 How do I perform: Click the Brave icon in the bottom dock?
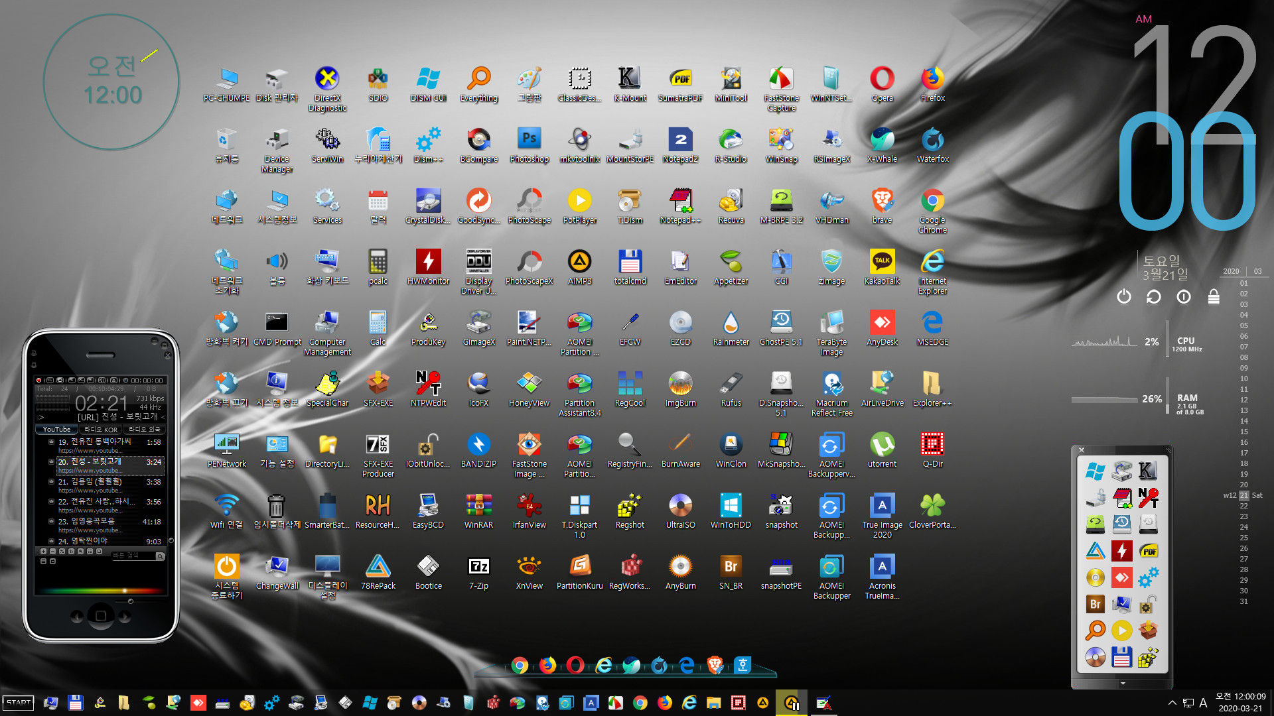pyautogui.click(x=715, y=665)
